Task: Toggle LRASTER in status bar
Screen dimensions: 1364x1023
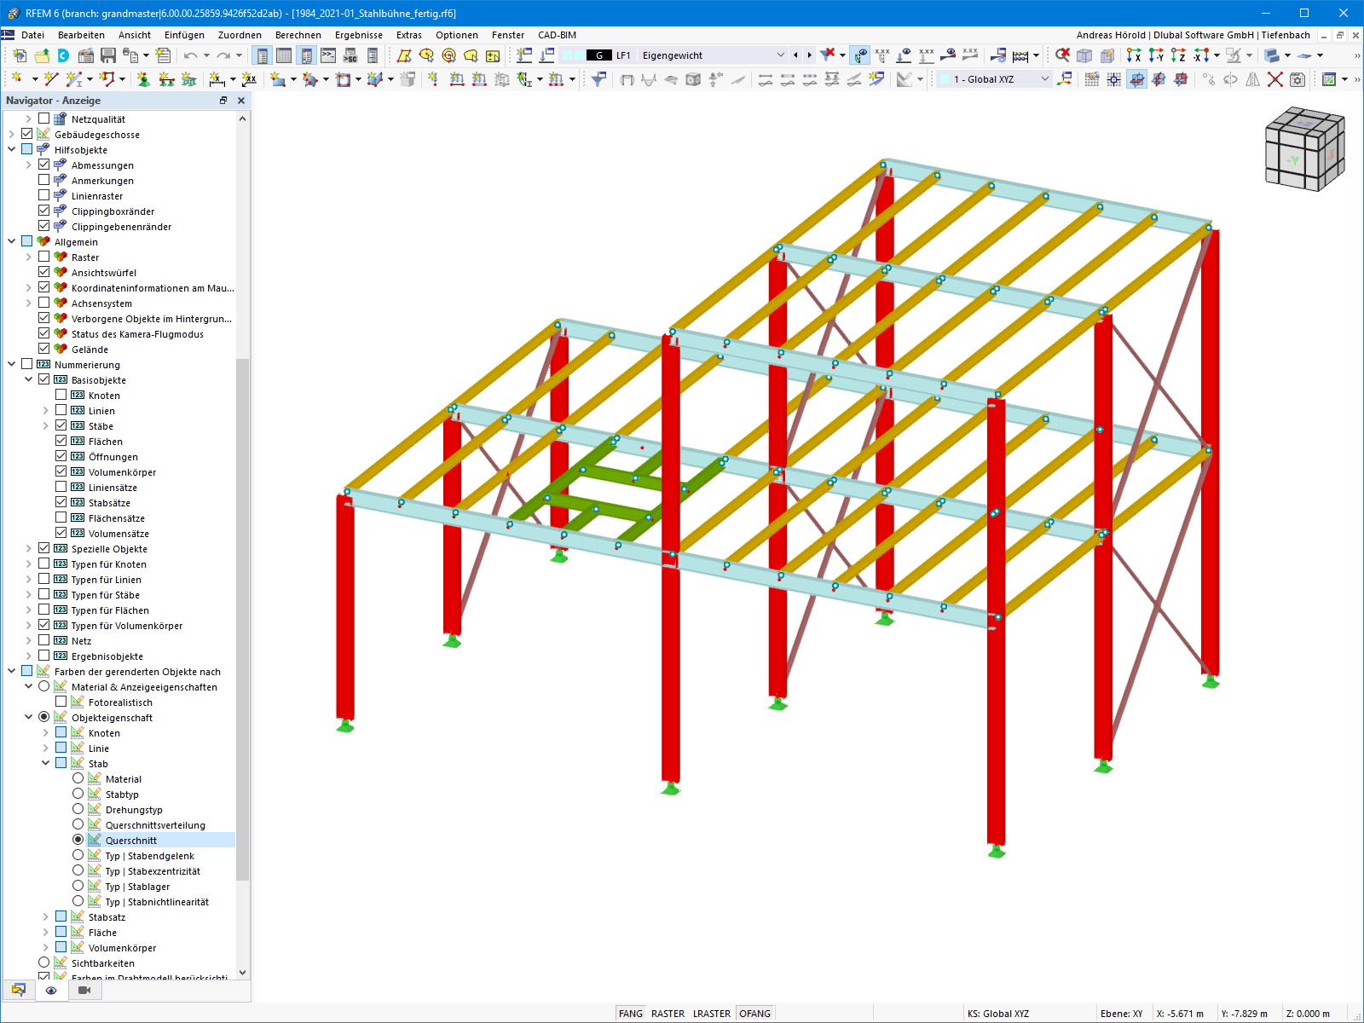Action: click(x=712, y=1014)
